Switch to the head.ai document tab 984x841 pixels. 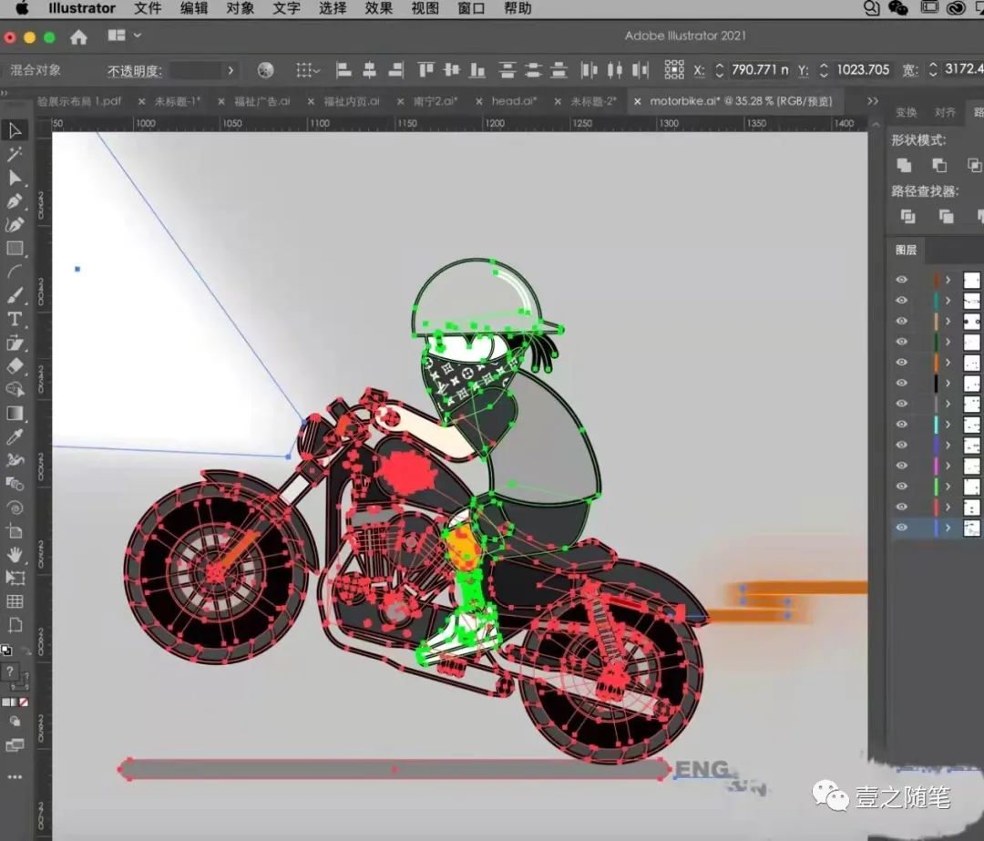pos(514,101)
